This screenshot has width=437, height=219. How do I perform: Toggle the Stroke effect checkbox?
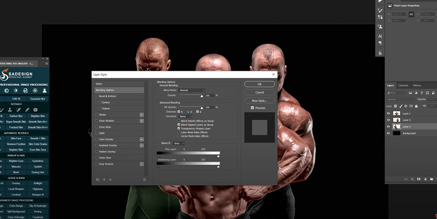click(x=97, y=114)
